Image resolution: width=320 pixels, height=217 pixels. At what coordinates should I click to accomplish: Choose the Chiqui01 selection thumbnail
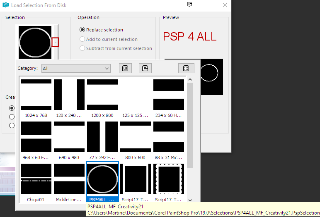point(36,179)
